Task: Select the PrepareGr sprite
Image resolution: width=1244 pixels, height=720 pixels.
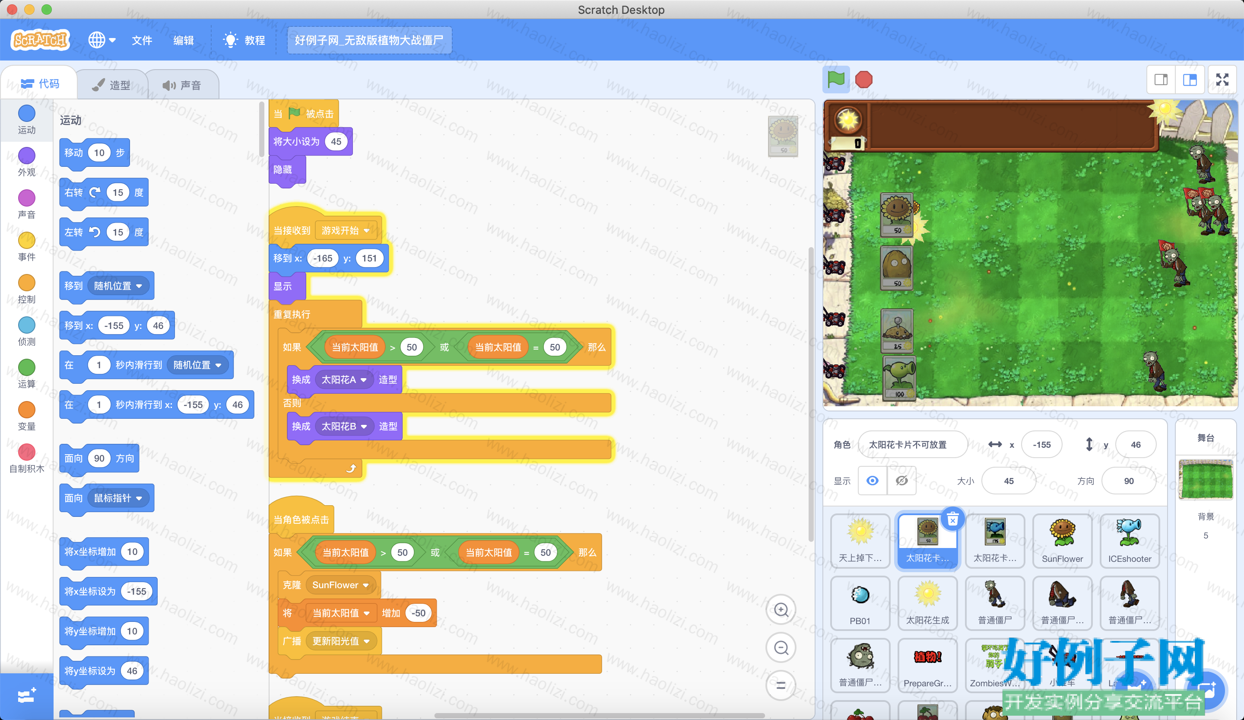Action: click(x=927, y=665)
